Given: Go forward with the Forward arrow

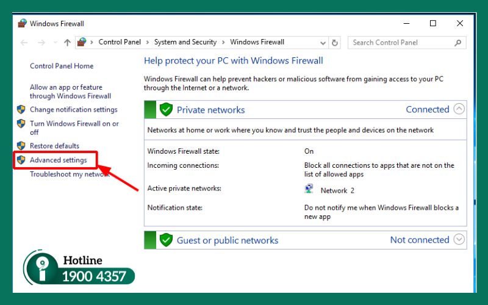Looking at the screenshot, I should pos(41,43).
